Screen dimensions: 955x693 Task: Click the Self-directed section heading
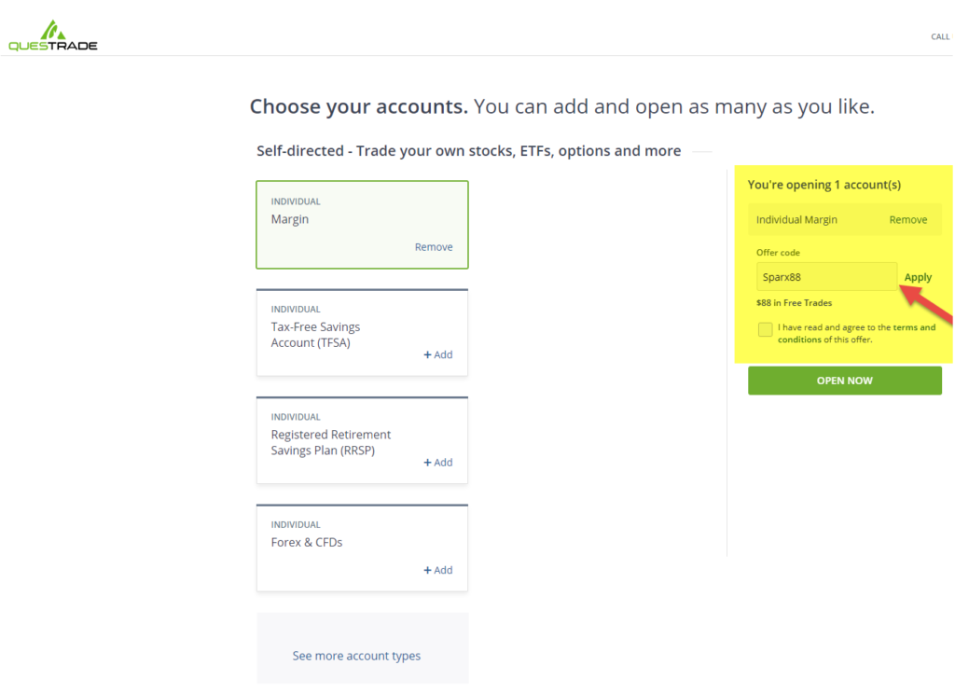(469, 150)
